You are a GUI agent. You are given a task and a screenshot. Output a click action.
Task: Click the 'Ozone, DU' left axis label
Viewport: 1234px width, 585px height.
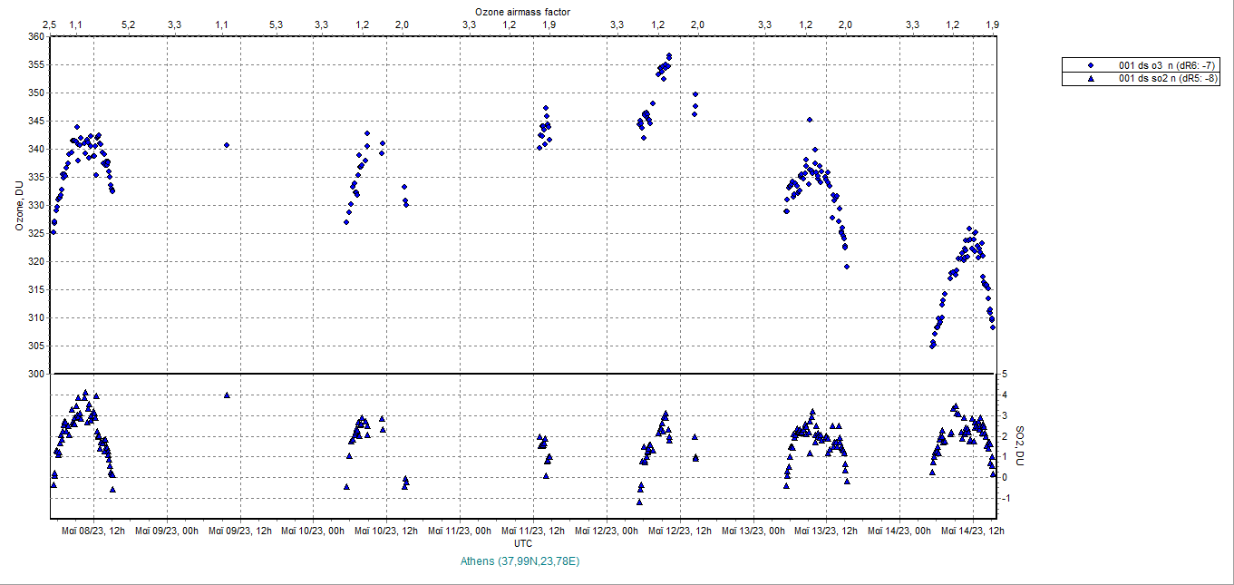click(19, 205)
